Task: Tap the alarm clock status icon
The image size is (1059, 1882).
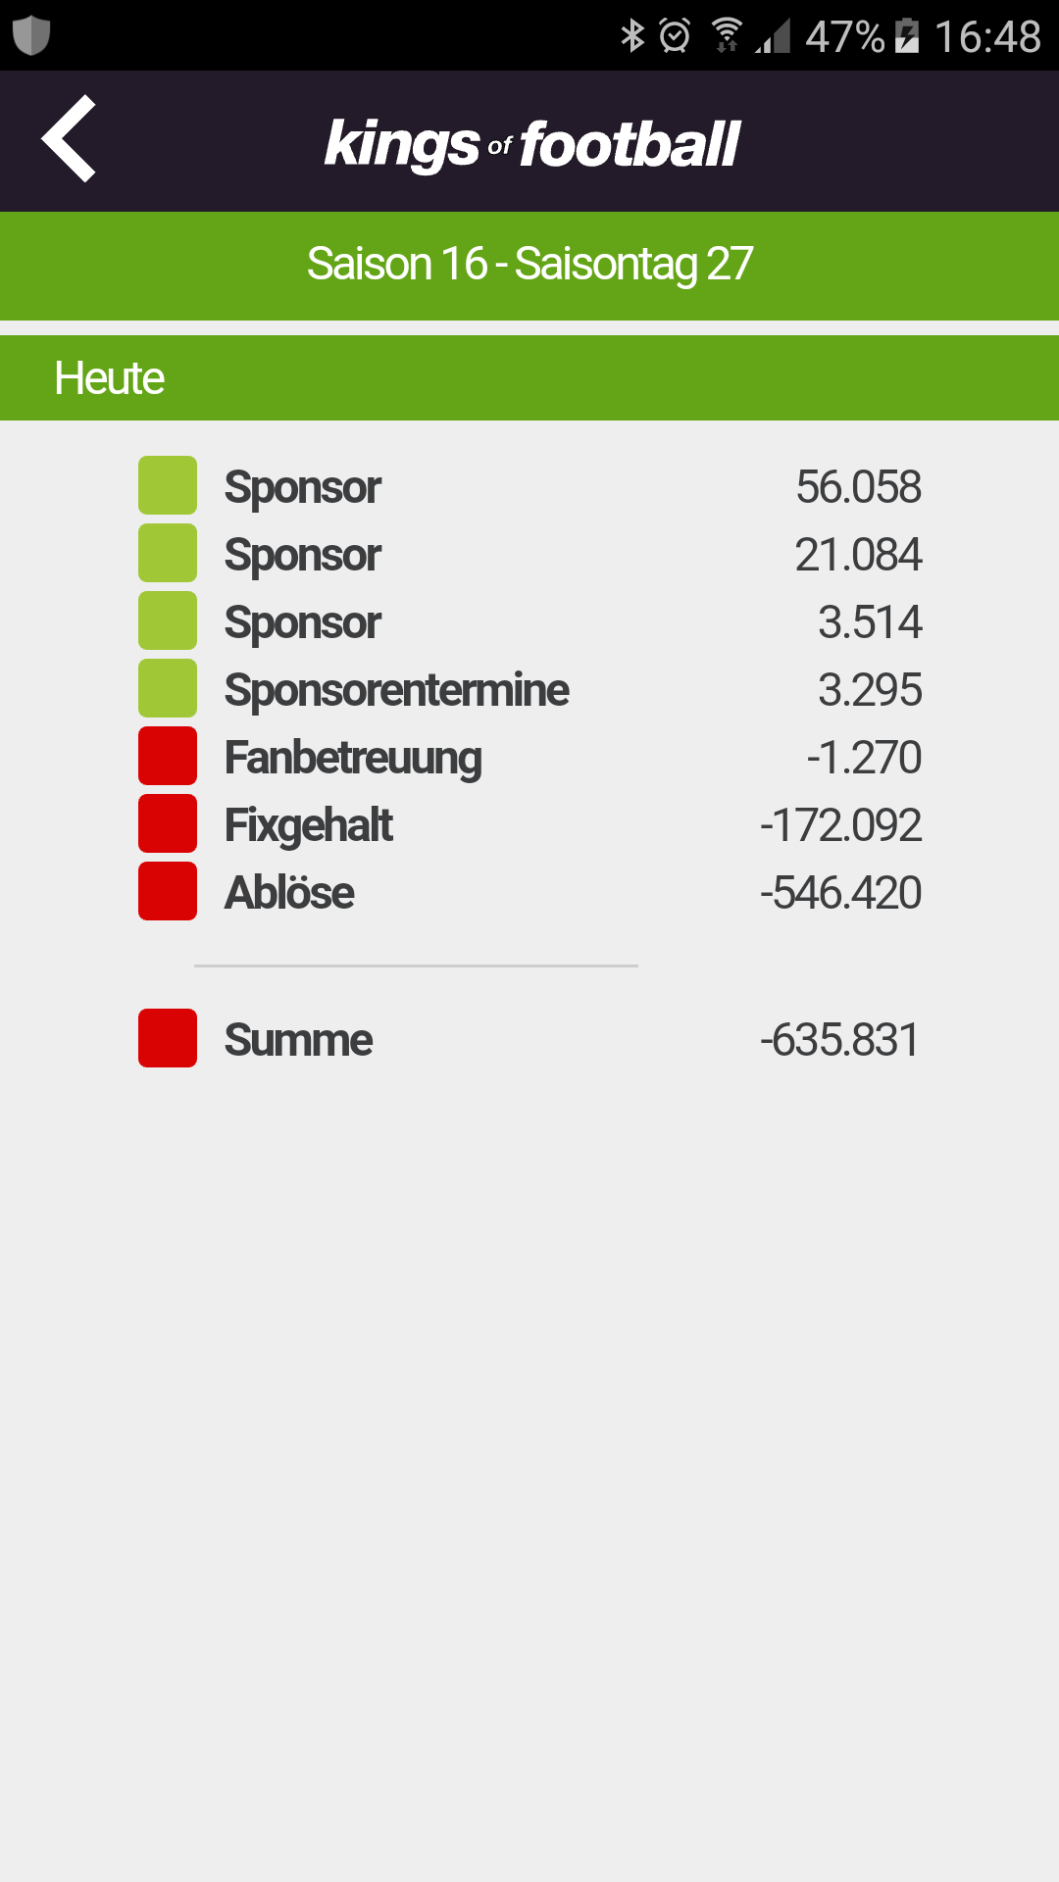Action: click(675, 36)
